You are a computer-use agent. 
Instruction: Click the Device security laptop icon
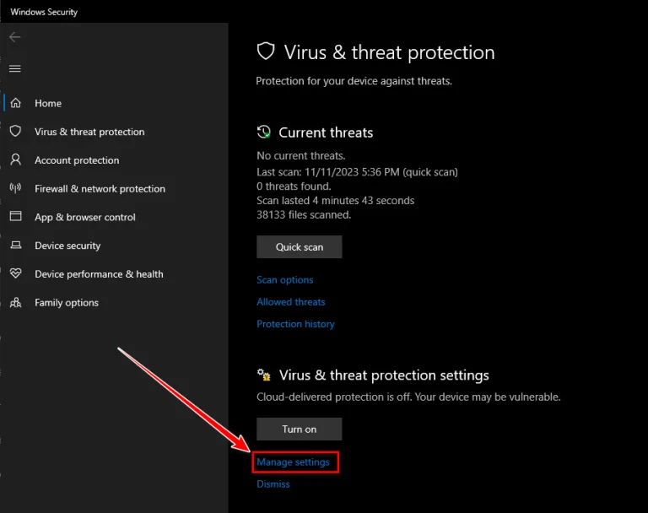(x=15, y=246)
